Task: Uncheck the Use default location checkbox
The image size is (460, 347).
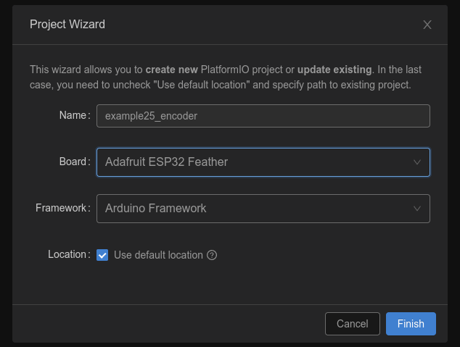Action: click(102, 255)
